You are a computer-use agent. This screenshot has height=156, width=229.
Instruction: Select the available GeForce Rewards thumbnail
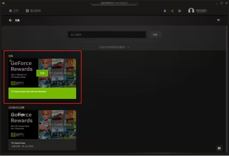42,73
